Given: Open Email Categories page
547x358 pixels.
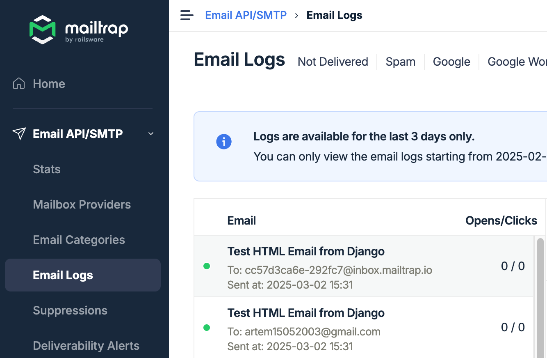Looking at the screenshot, I should point(79,240).
